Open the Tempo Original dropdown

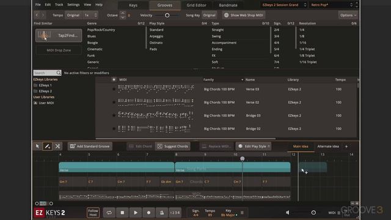click(73, 15)
